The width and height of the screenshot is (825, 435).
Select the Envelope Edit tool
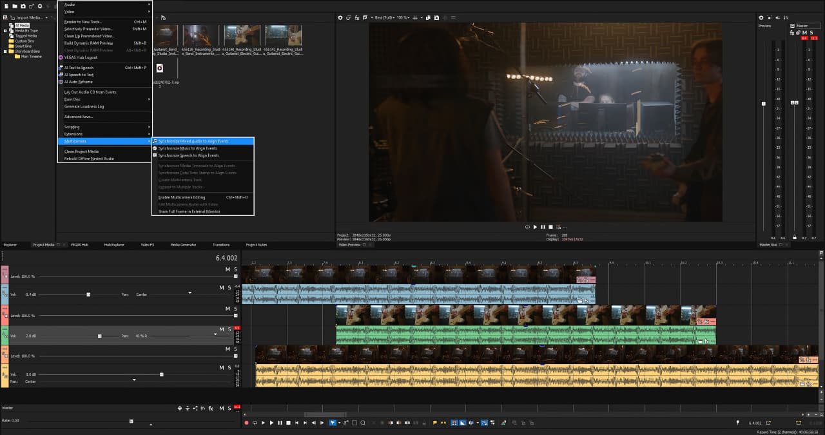345,422
